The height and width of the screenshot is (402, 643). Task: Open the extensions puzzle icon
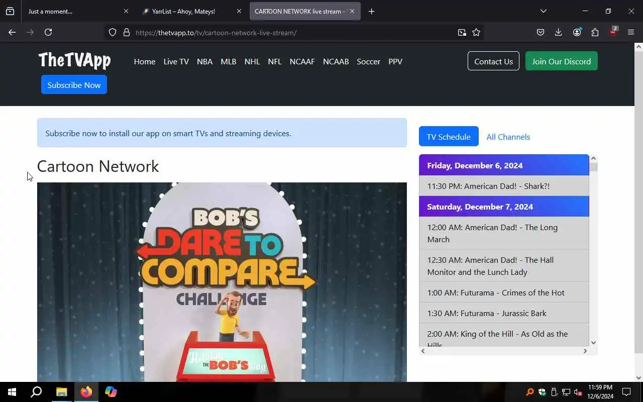(595, 32)
